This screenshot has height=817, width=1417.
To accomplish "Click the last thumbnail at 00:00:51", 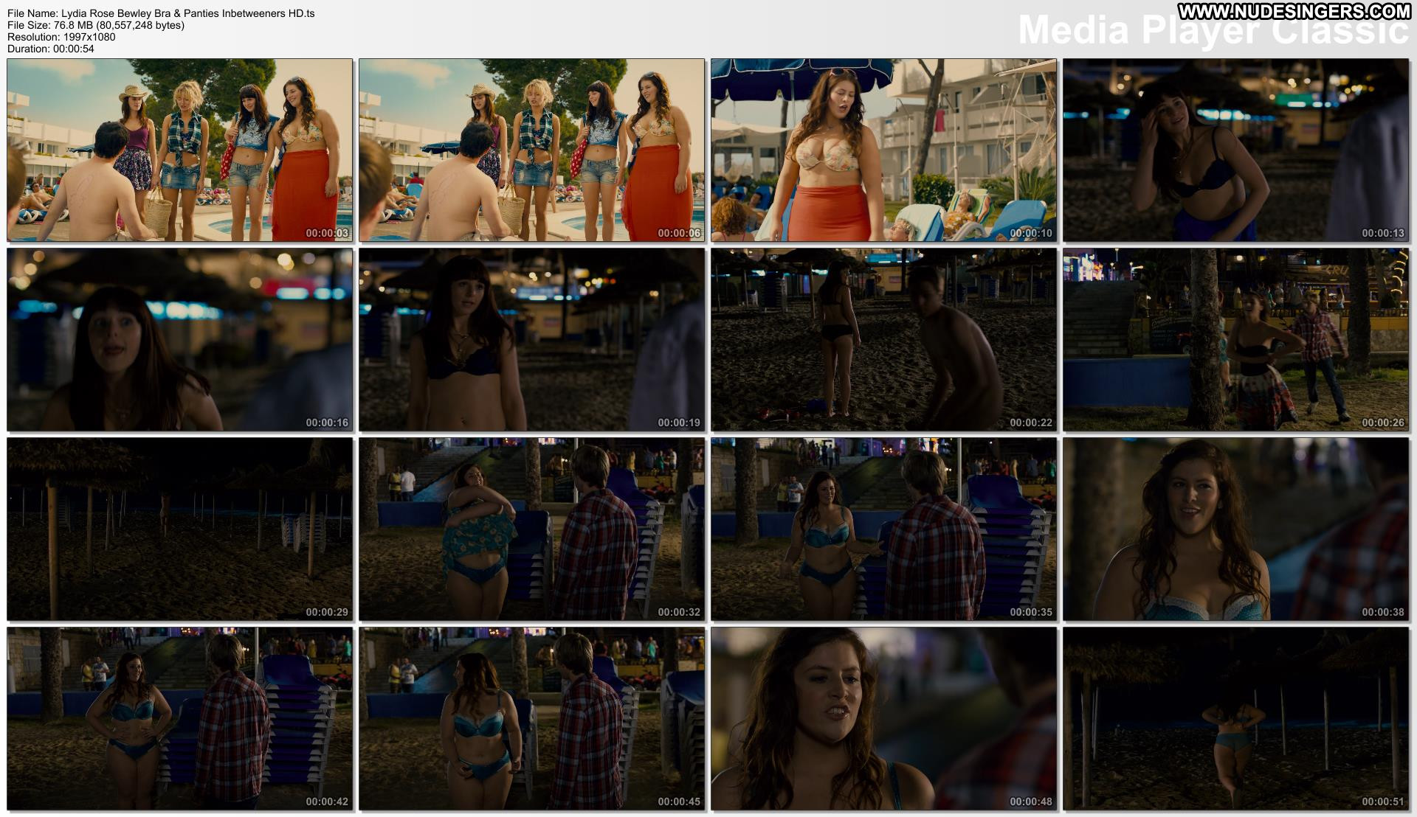I will [1235, 719].
